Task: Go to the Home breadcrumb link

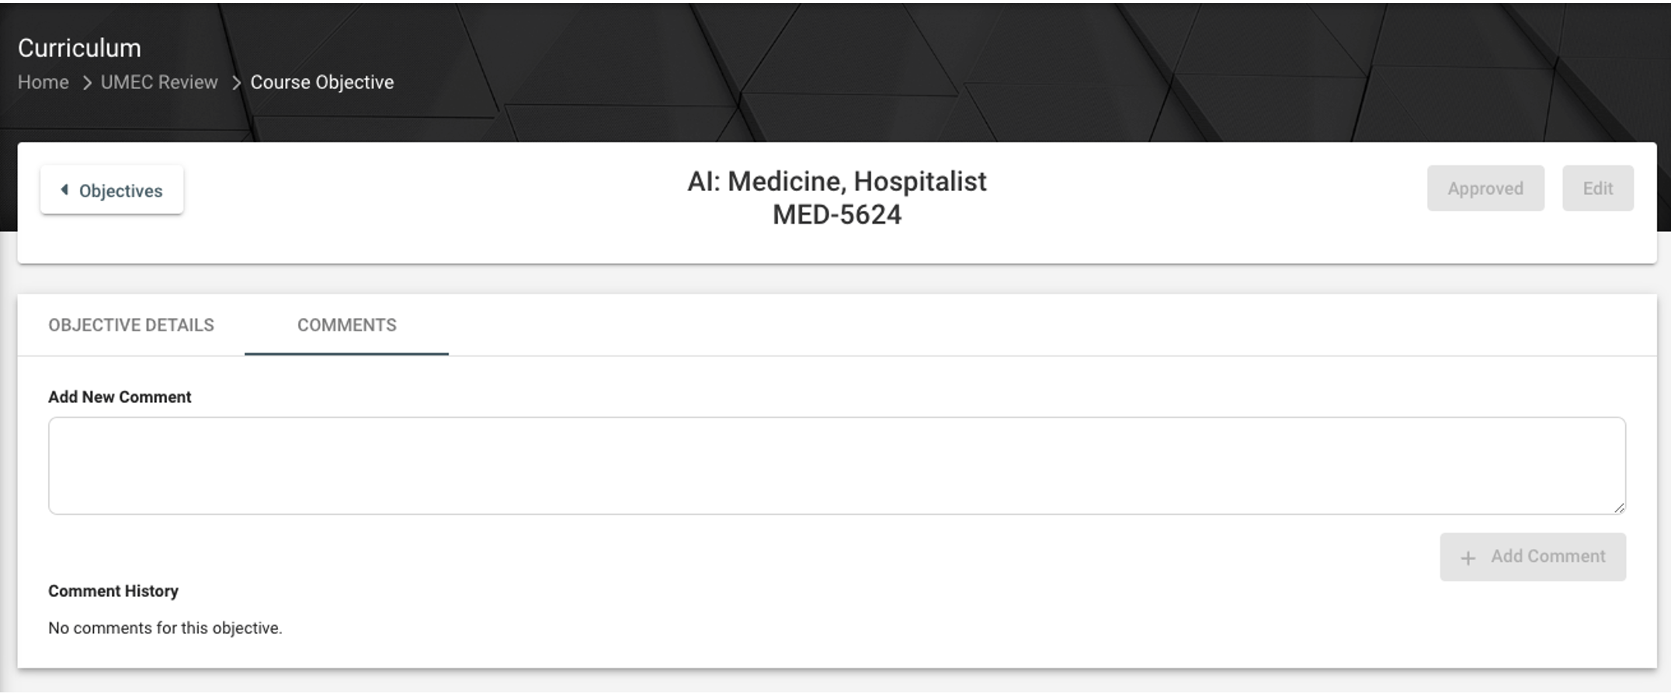Action: tap(43, 82)
